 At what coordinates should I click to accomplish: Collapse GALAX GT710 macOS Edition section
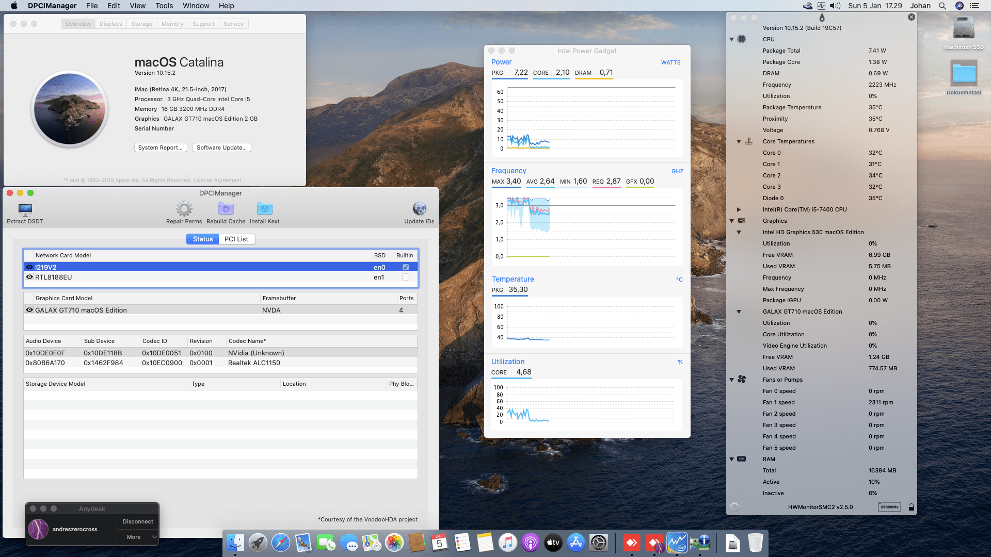click(x=739, y=312)
